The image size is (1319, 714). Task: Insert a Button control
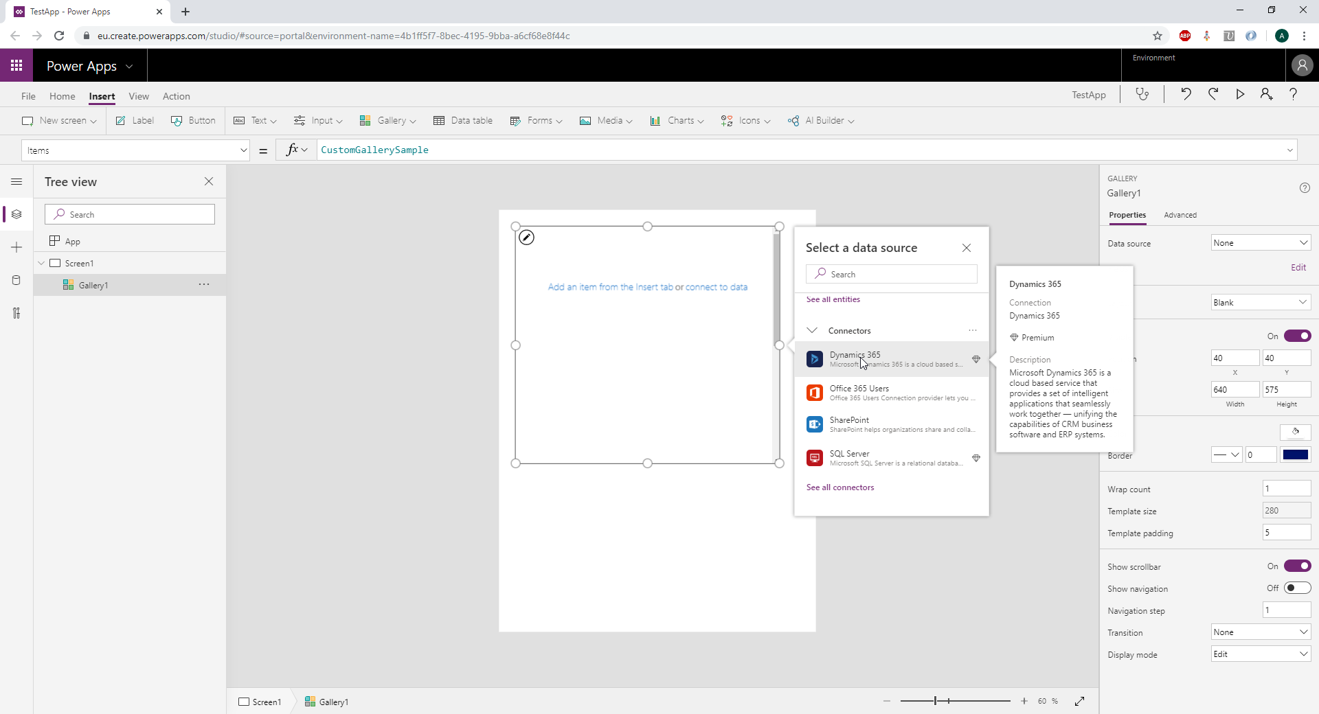pos(193,120)
